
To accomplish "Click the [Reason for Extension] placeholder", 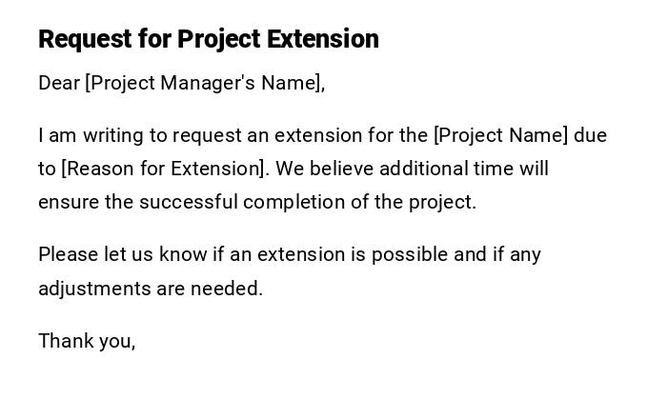I will [166, 169].
